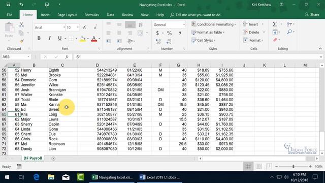Decrease font size with smaller A
The height and width of the screenshot is (183, 325).
(95, 27)
